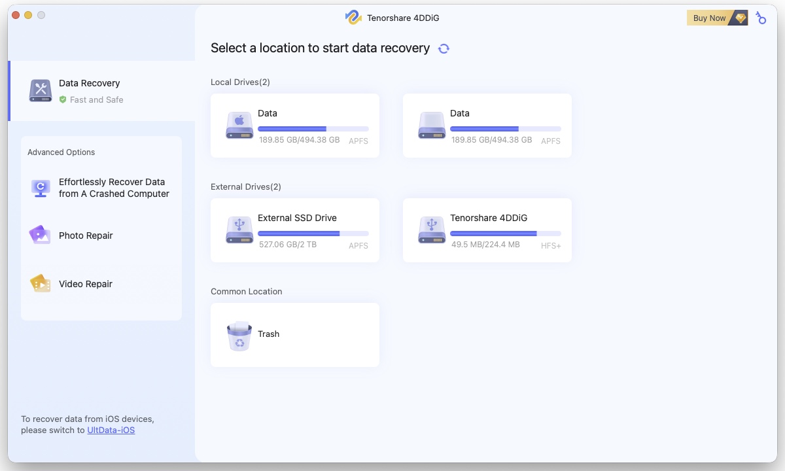Screen dimensions: 785x471
Task: Select the Tenorshare 4DDiG USB drive icon
Action: 432,230
